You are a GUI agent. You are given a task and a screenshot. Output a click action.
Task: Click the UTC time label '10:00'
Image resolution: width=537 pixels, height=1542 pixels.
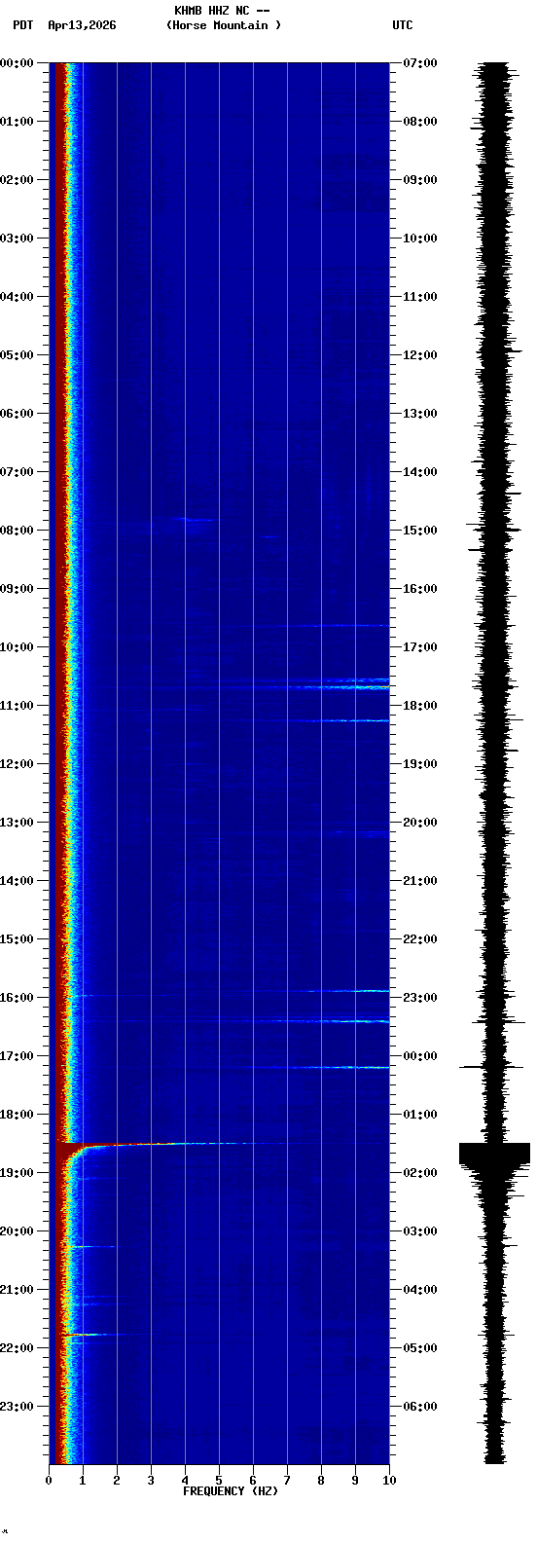[420, 239]
